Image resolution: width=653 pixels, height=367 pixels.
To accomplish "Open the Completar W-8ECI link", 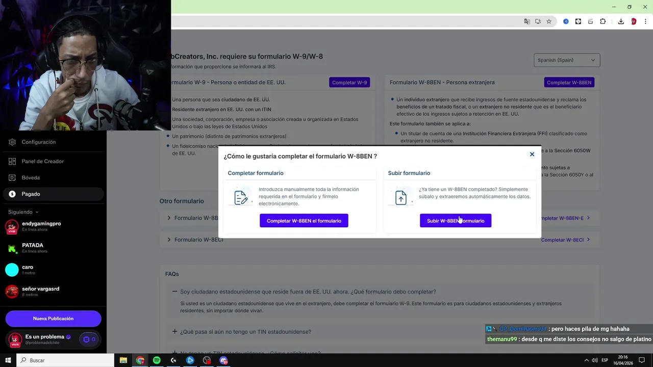I will (565, 240).
